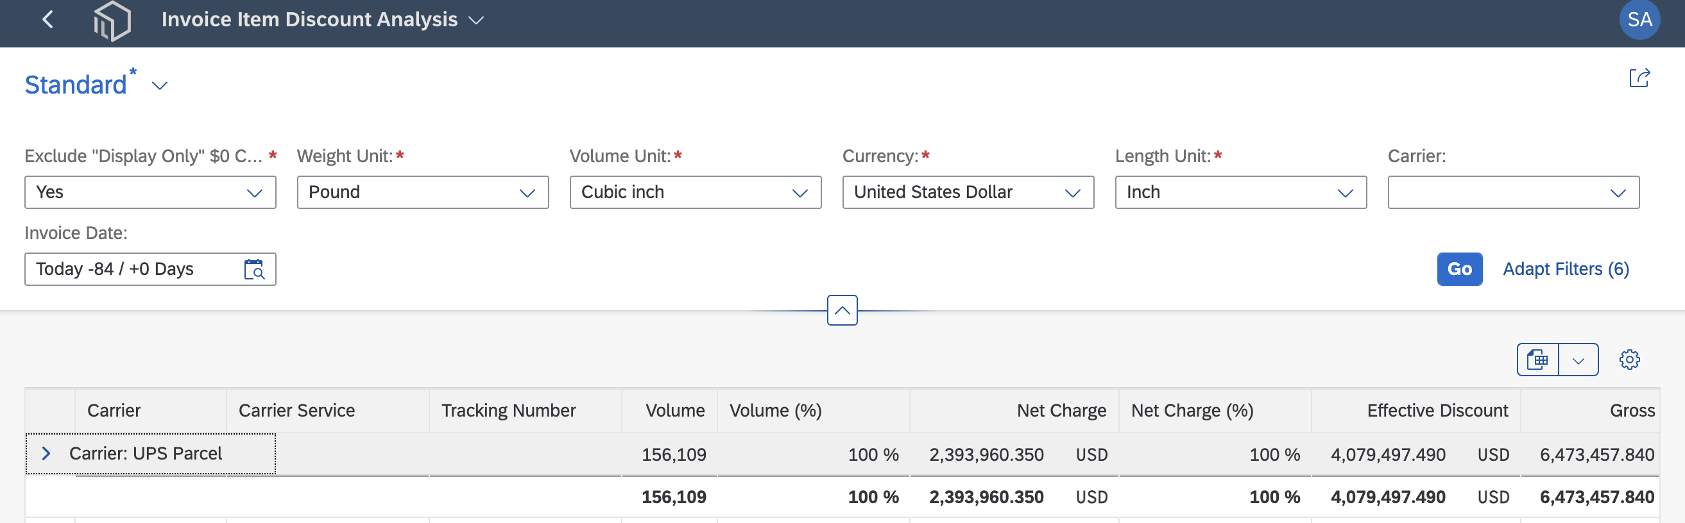Click the Tracking Number column header
Image resolution: width=1685 pixels, height=523 pixels.
pyautogui.click(x=526, y=411)
